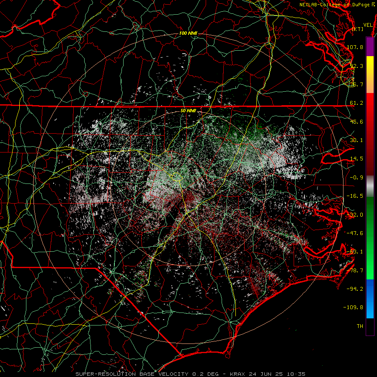This screenshot has width=377, height=377.
Task: Click the -32.0 velocity scale value
Action: (x=355, y=215)
